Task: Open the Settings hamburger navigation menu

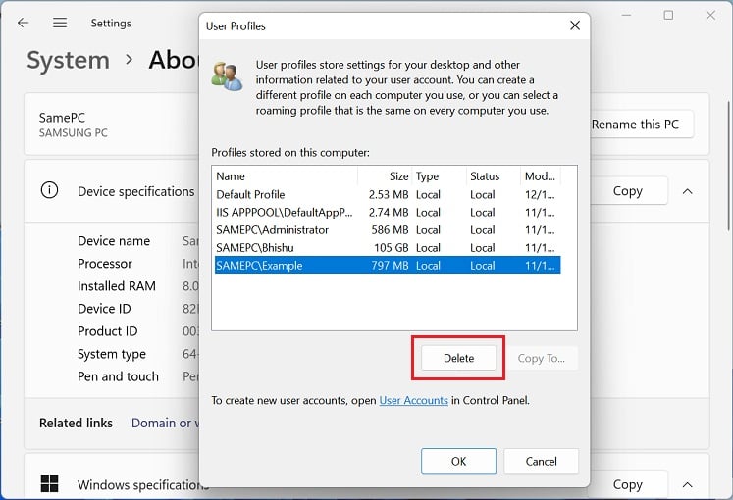Action: click(60, 23)
